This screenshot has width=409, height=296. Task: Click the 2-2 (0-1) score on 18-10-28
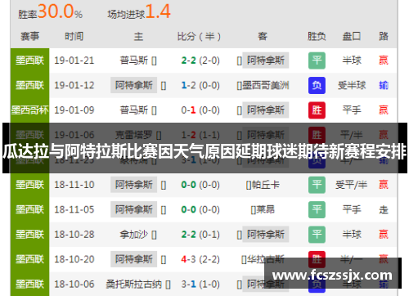coord(200,235)
